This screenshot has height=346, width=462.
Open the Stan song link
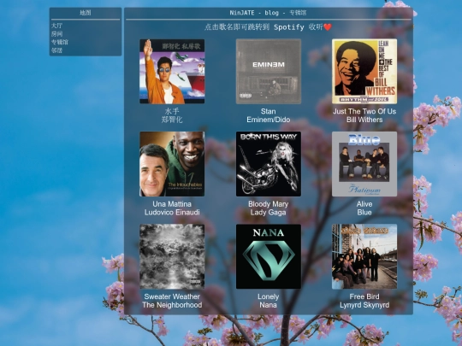point(268,111)
